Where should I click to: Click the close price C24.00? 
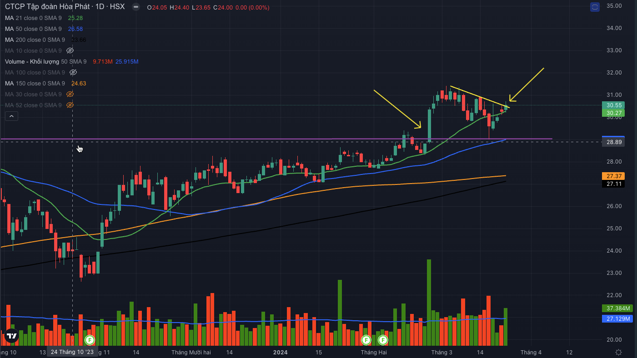pyautogui.click(x=223, y=8)
